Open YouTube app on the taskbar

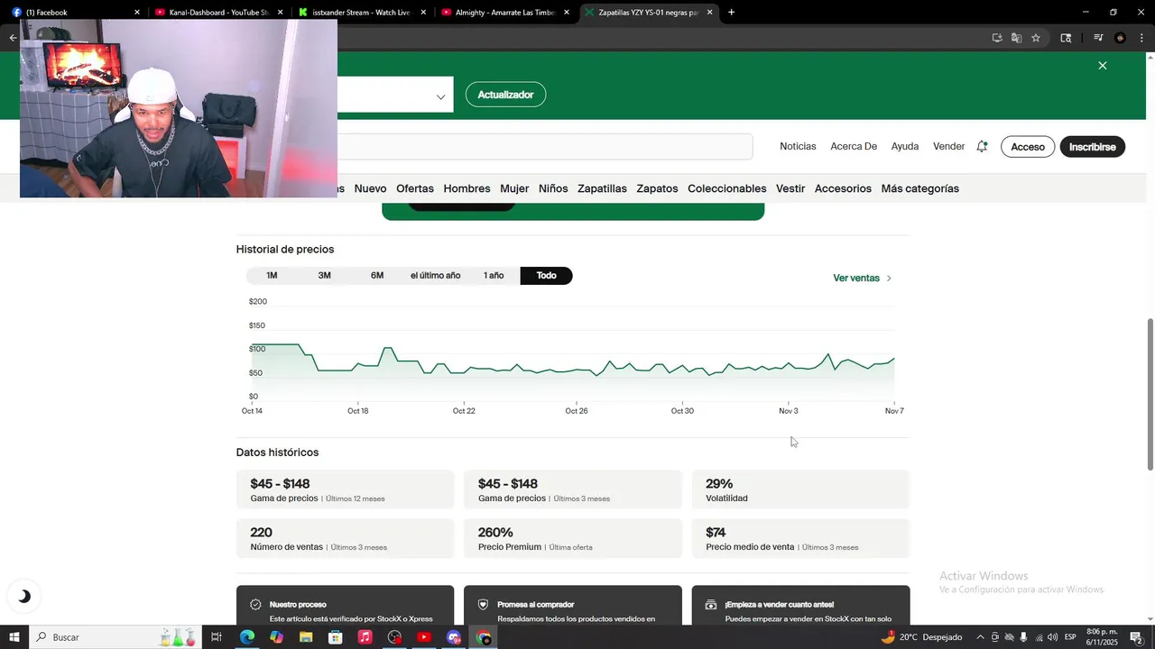[424, 637]
